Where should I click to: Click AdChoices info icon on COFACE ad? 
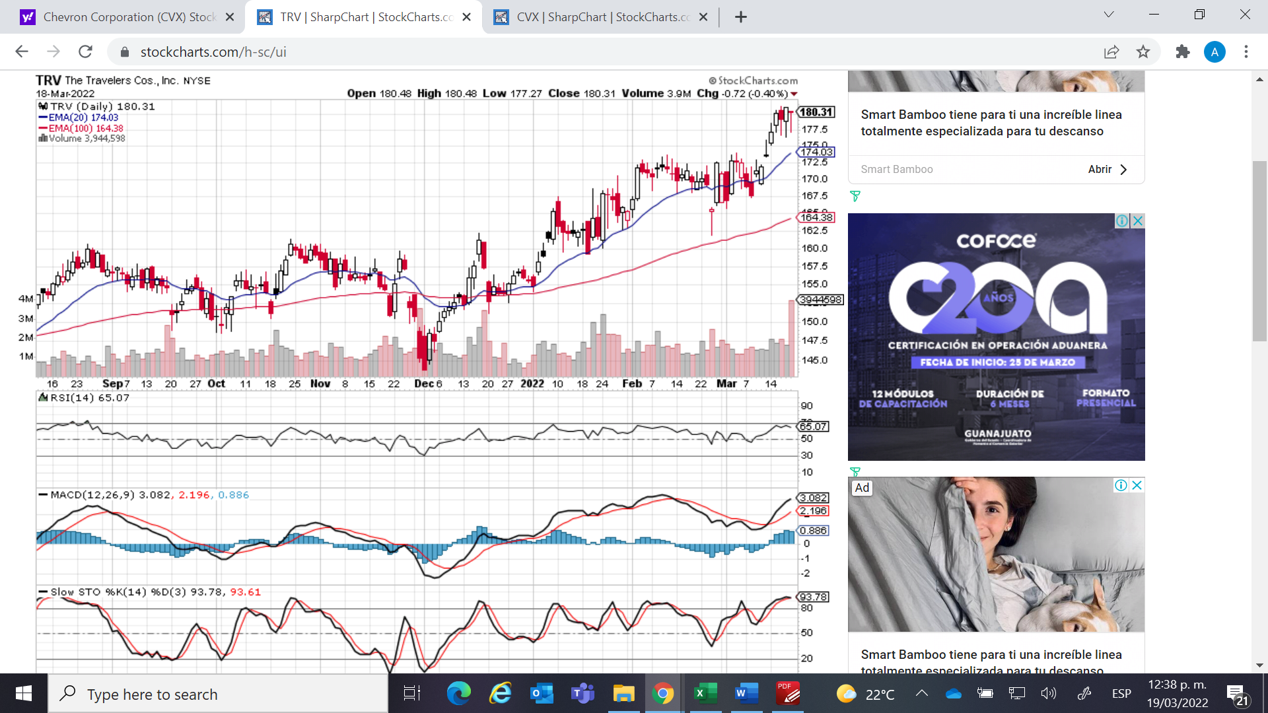point(1121,221)
